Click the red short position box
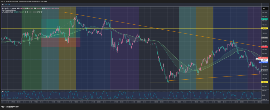Viewport: 270px width, 110px height. coord(61,42)
